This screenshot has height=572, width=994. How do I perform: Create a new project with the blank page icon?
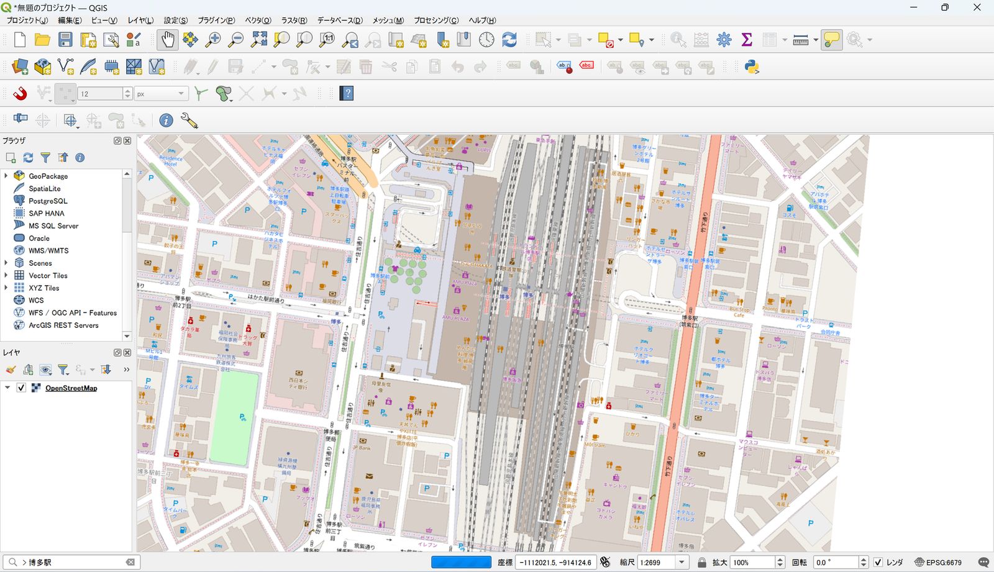(x=19, y=40)
